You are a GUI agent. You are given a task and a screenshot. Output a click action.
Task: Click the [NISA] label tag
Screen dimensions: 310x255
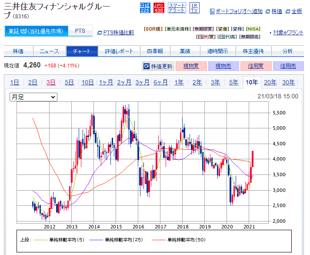click(253, 29)
